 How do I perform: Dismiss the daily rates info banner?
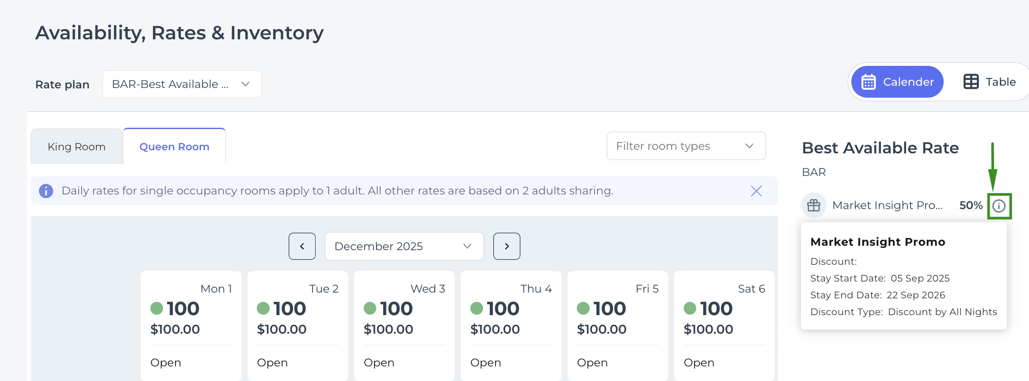coord(756,191)
